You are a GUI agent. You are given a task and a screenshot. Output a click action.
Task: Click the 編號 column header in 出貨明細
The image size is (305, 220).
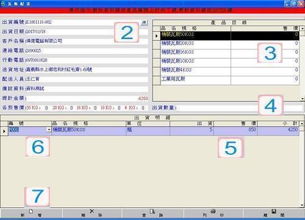click(x=30, y=123)
